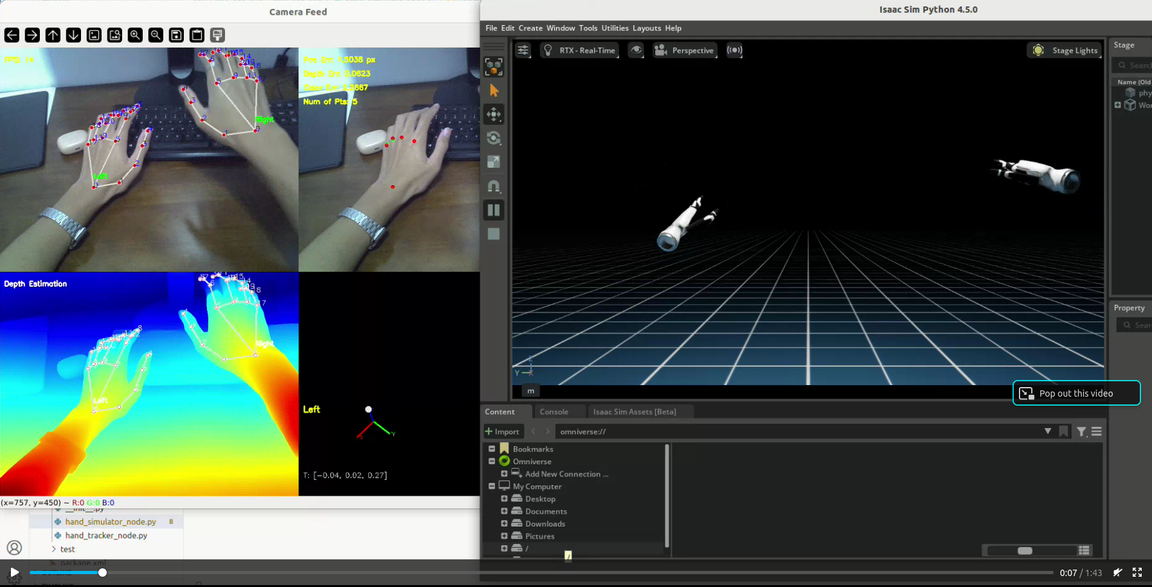Toggle the viewport eye visibility menu
This screenshot has width=1152, height=587.
(636, 50)
